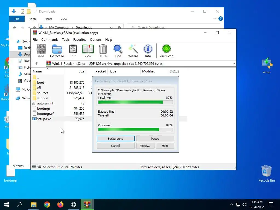Open the Favorites menu

[80, 40]
